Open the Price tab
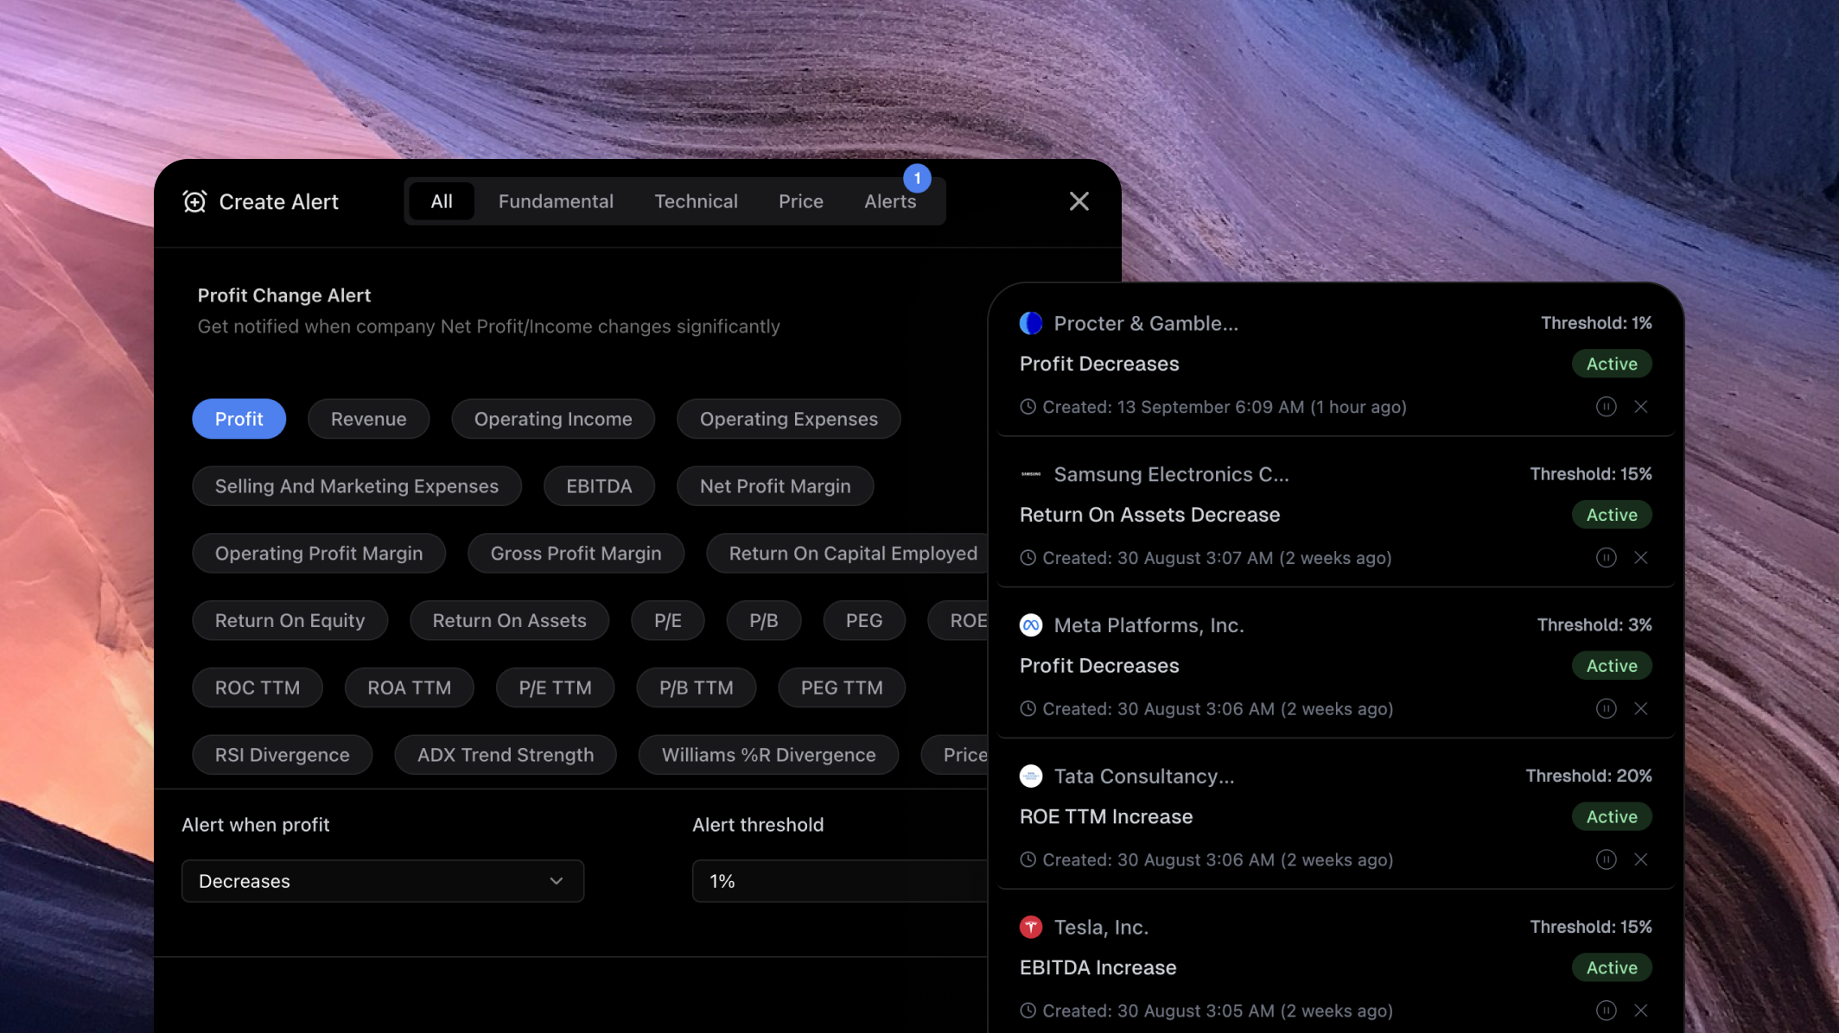Viewport: 1839px width, 1033px height. click(x=800, y=201)
